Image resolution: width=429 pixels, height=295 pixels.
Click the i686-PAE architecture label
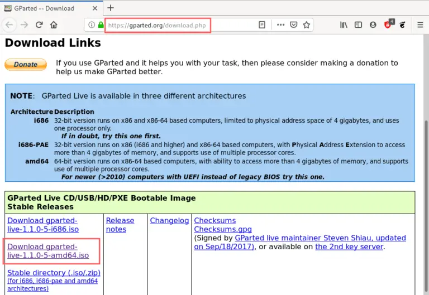click(x=34, y=145)
